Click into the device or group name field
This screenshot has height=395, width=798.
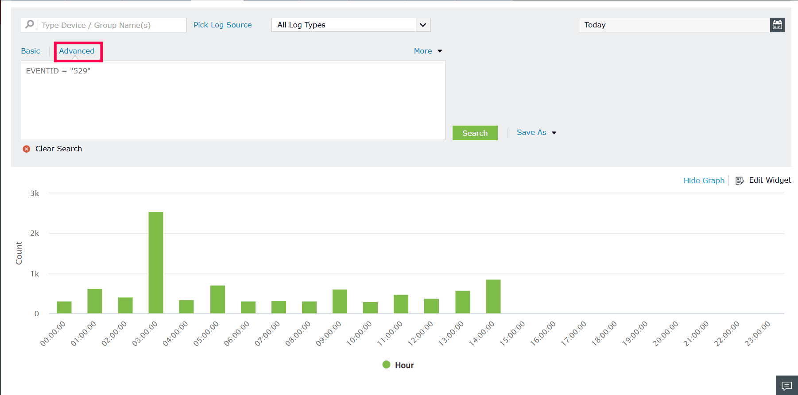pos(112,25)
